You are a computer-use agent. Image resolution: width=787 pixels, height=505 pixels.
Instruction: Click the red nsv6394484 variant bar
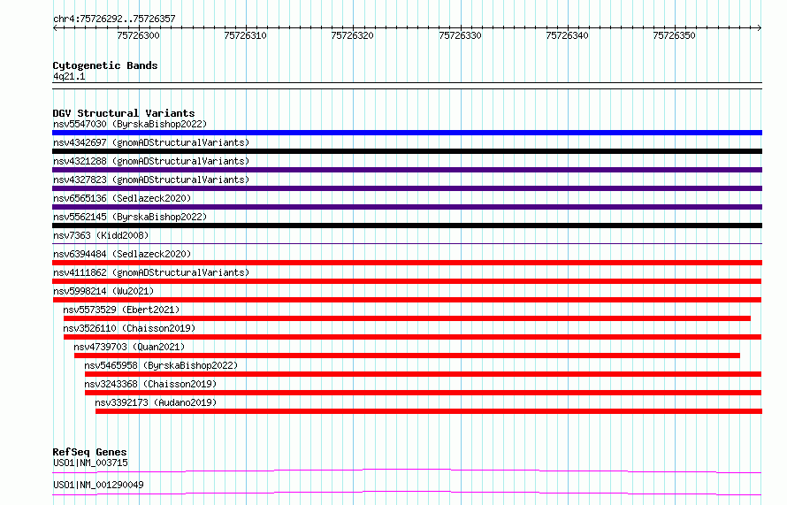(x=407, y=263)
